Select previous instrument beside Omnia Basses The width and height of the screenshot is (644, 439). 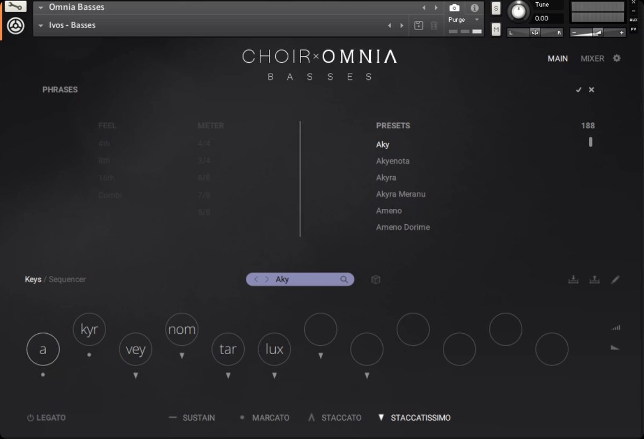coord(424,8)
